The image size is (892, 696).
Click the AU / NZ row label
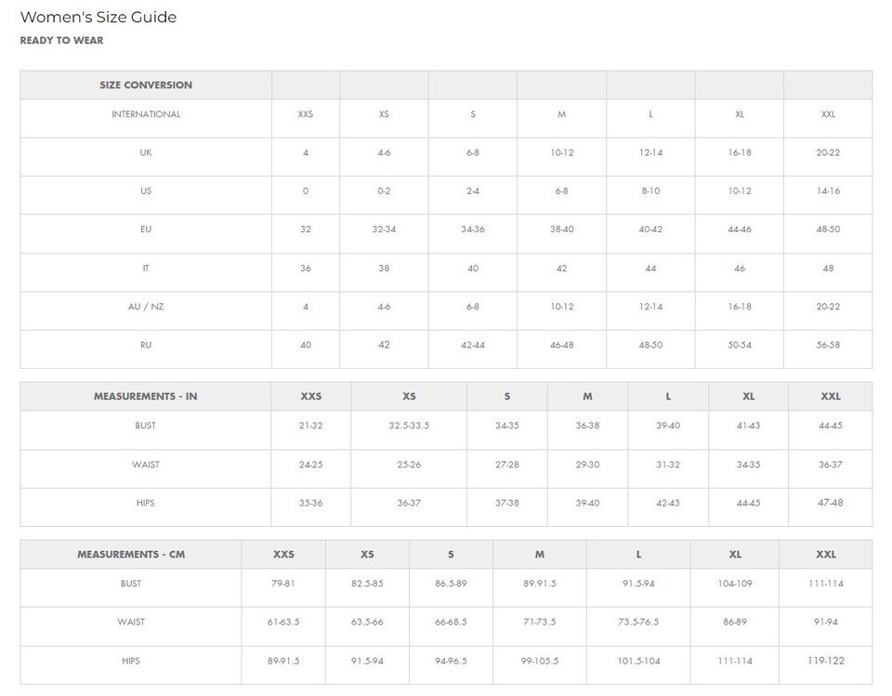[146, 306]
